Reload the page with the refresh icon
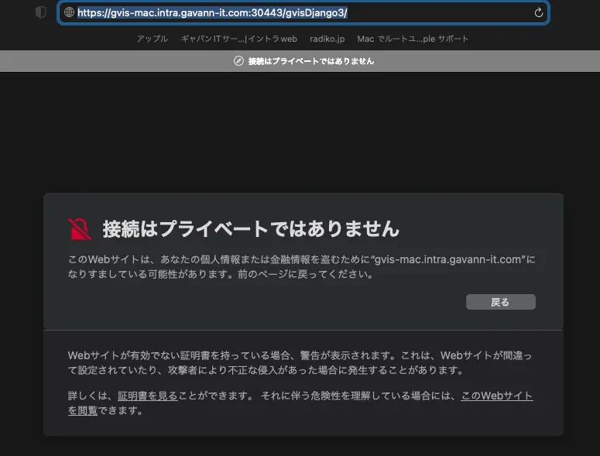600x456 pixels. click(539, 12)
